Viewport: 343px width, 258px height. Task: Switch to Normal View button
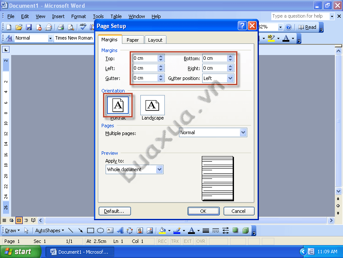4,220
